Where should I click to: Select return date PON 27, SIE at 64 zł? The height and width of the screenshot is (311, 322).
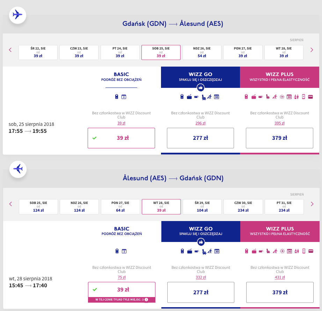(x=120, y=207)
